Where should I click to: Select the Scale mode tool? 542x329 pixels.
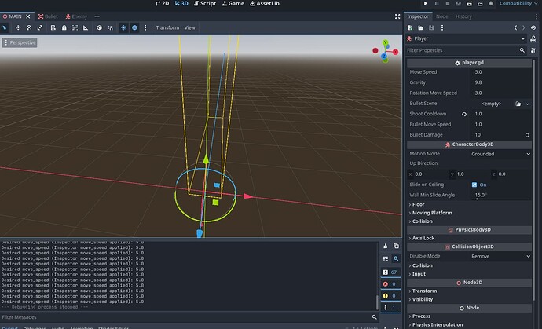[x=41, y=27]
